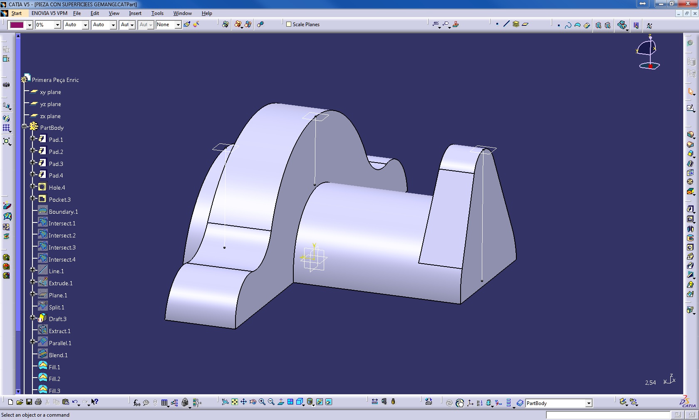Image resolution: width=699 pixels, height=420 pixels.
Task: Click the Manual Update hand icon
Action: point(459,403)
